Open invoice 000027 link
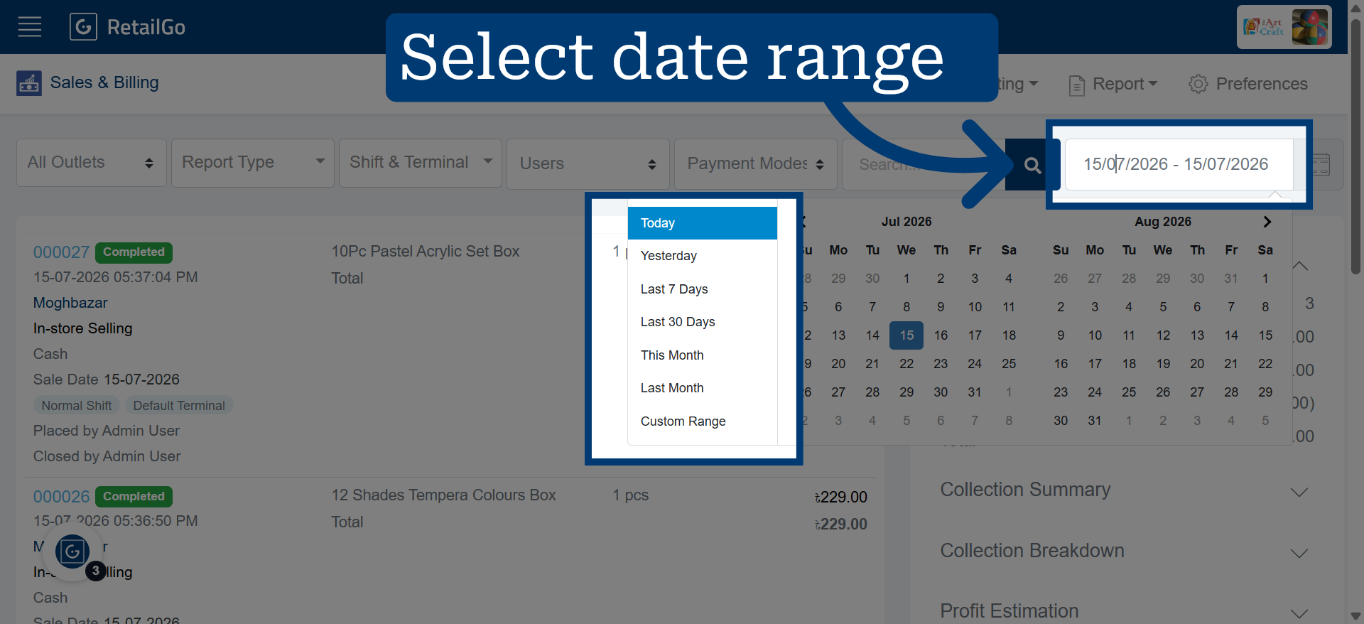The width and height of the screenshot is (1364, 624). click(x=61, y=252)
